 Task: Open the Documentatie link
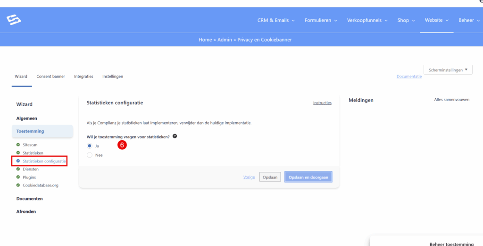pos(409,76)
